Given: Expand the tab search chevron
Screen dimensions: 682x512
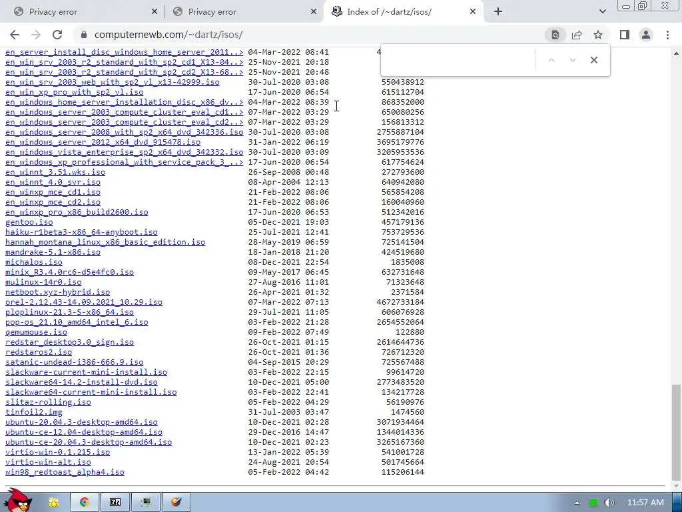Looking at the screenshot, I should point(602,12).
